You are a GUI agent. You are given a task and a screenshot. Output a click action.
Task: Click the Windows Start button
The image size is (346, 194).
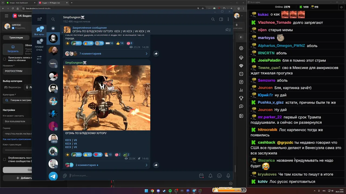[146, 191]
